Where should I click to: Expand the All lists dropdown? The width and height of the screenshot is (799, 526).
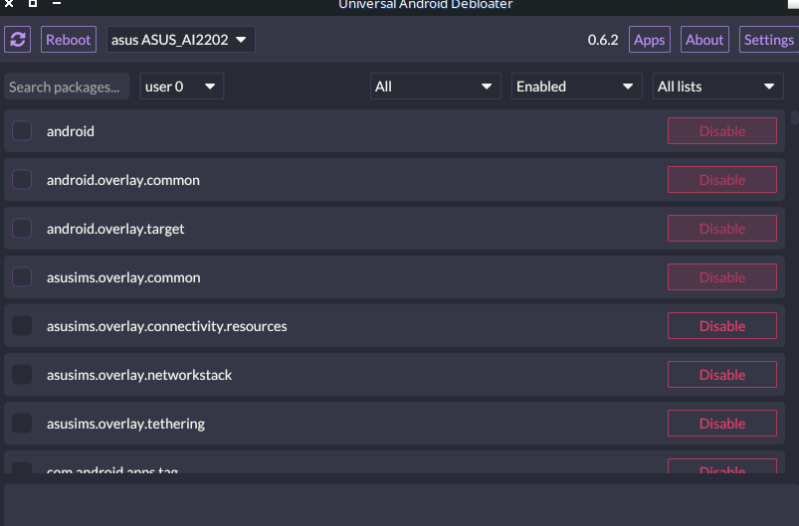coord(717,87)
